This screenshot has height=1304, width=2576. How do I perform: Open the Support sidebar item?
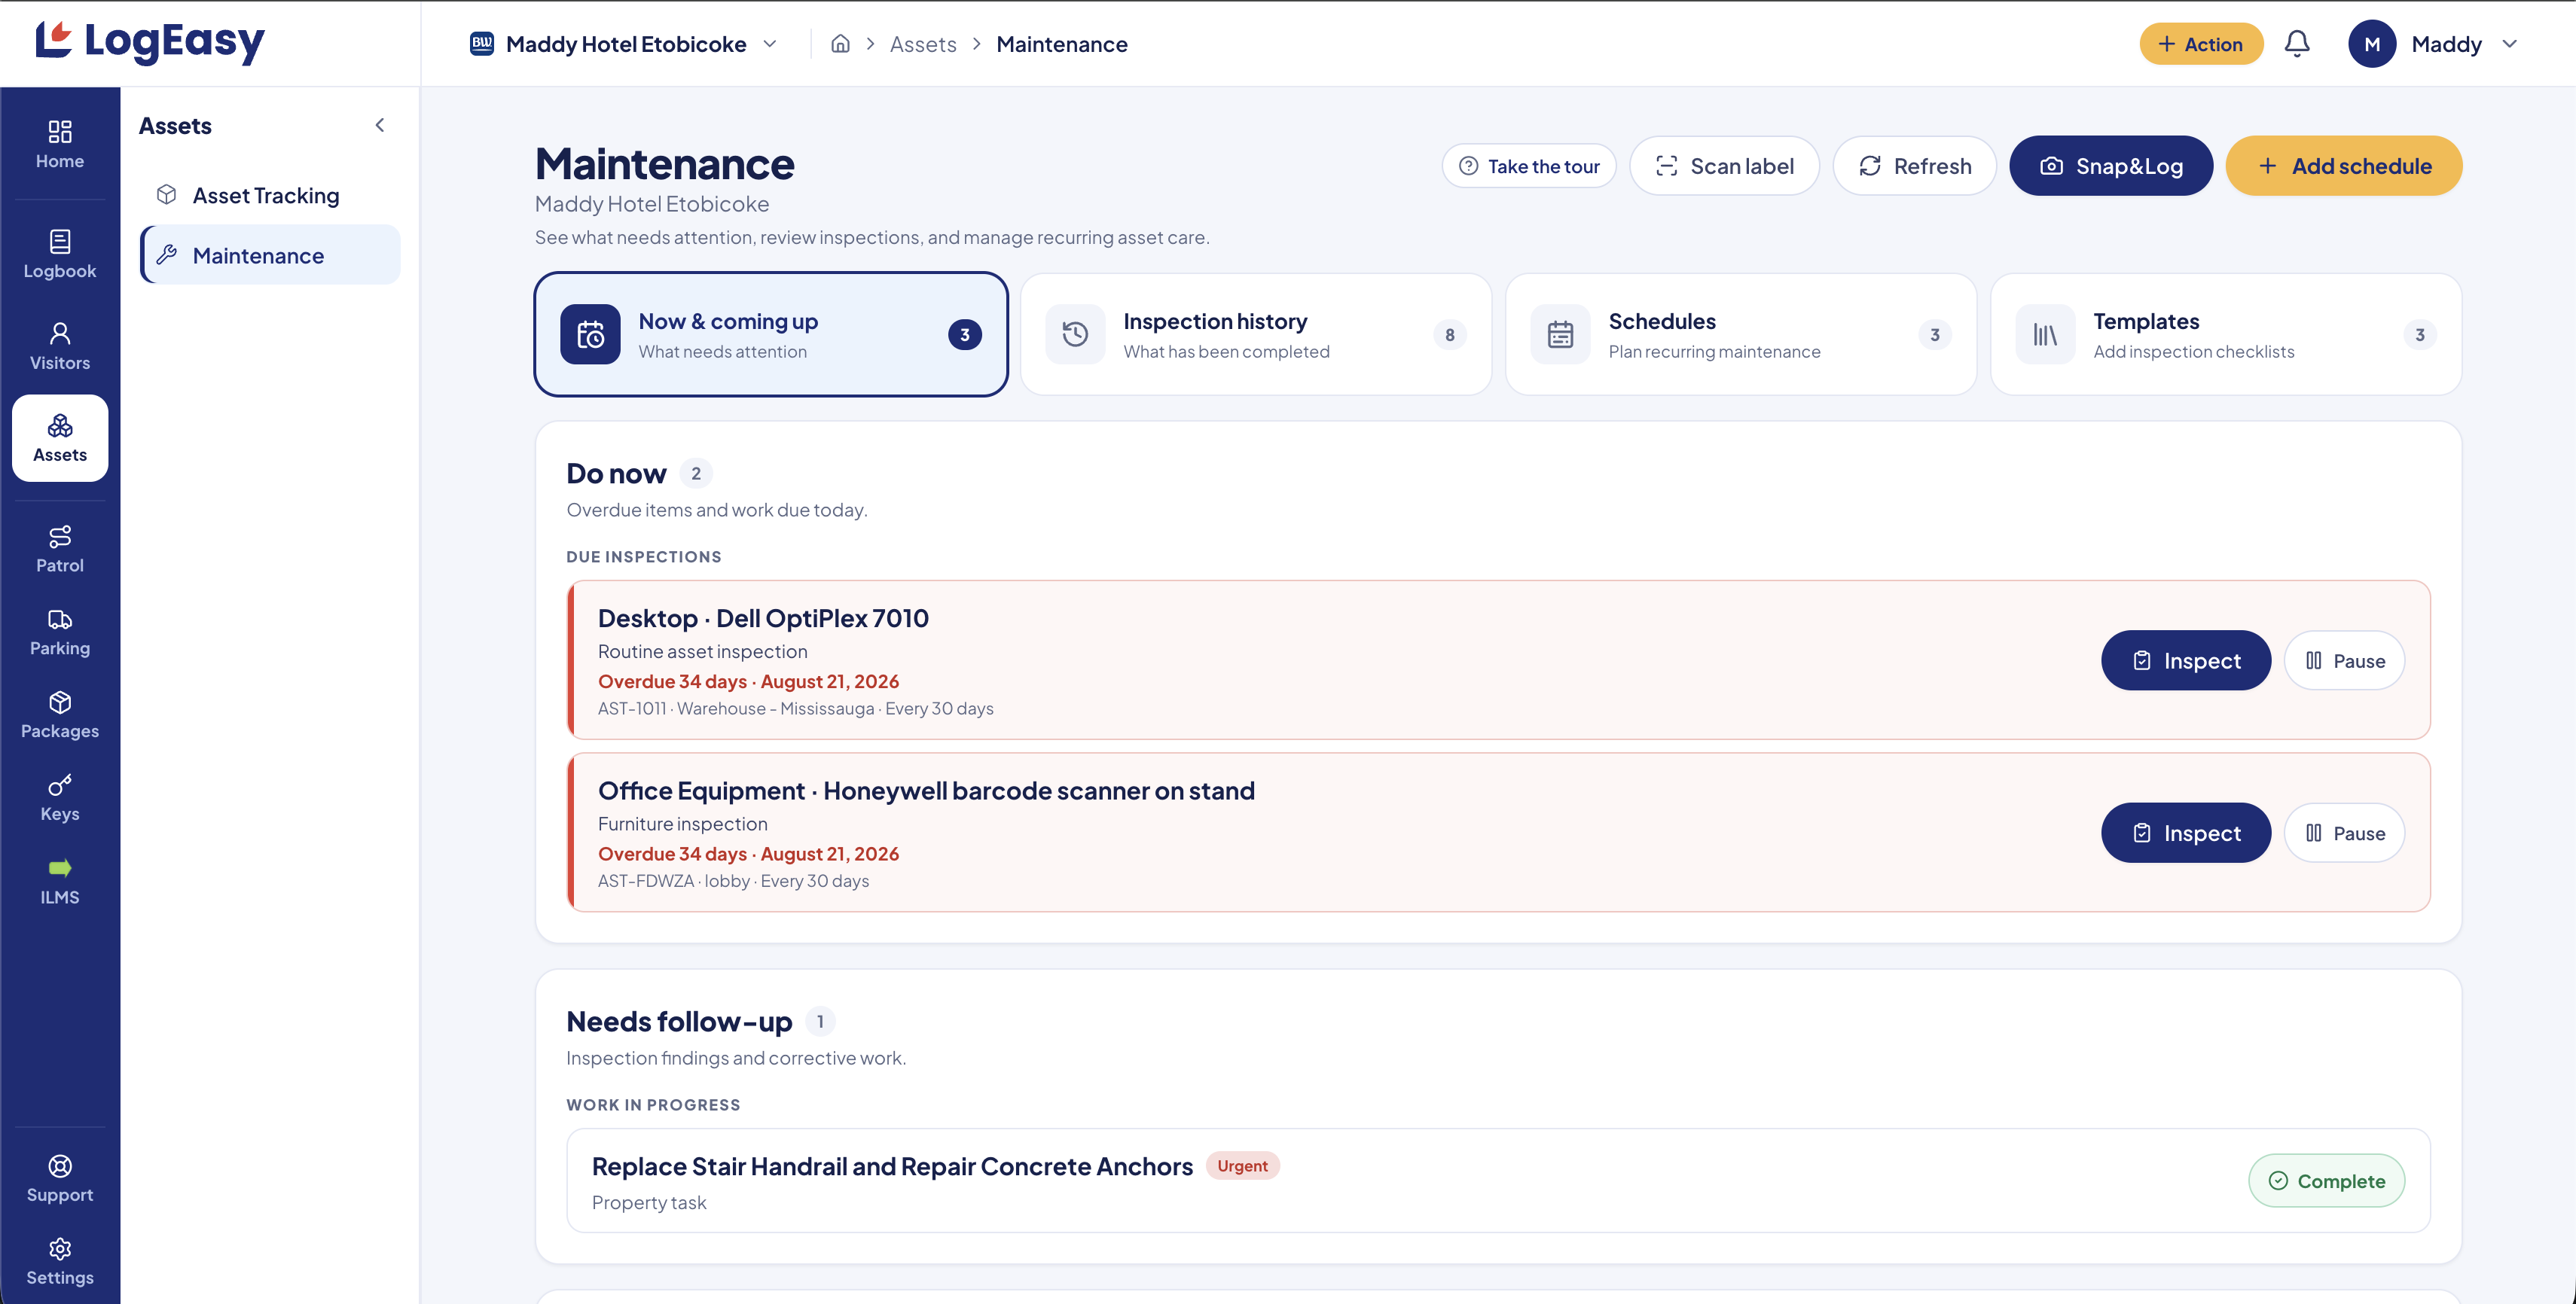click(x=60, y=1178)
